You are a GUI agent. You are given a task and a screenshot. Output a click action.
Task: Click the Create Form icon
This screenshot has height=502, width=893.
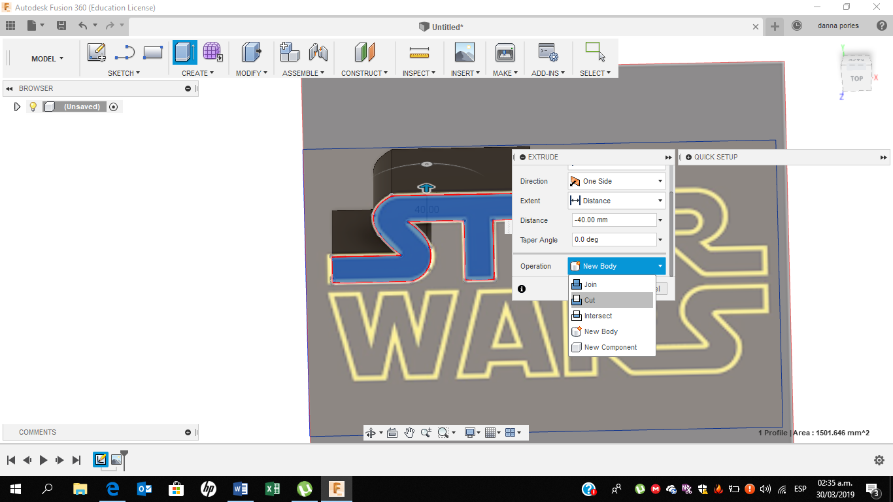[x=212, y=52]
